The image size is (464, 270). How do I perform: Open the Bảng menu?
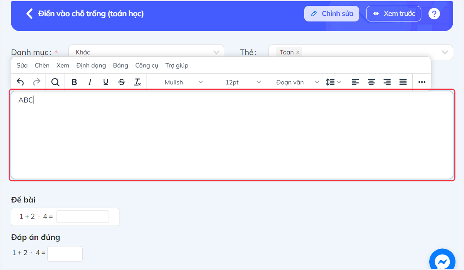coord(120,65)
